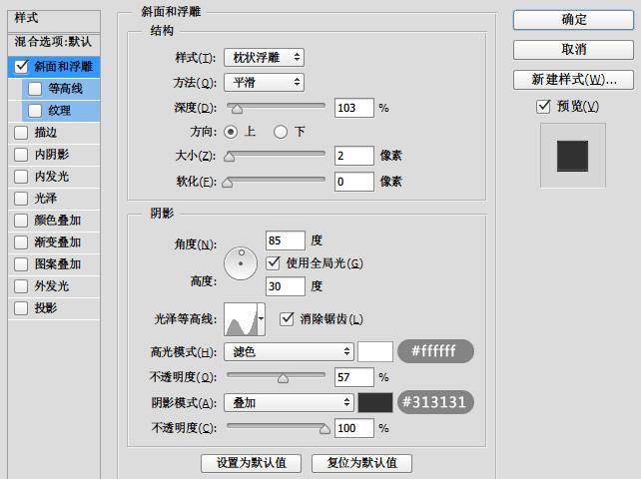Click the 大小 value field showing 2
Viewport: 641px width, 479px height.
click(x=354, y=156)
